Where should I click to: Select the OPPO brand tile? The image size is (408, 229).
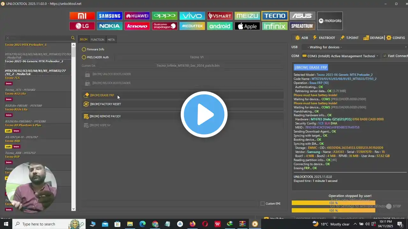tap(164, 16)
